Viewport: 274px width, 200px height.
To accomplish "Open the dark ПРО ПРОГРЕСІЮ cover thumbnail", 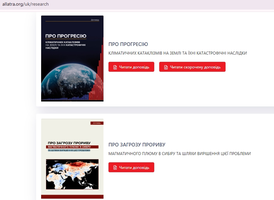I will point(72,58).
